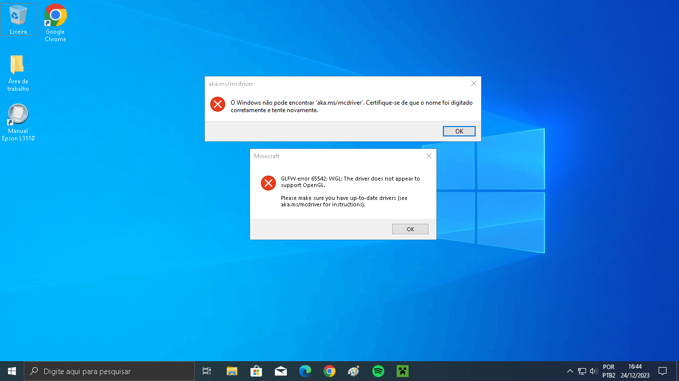Click the 'Please make sure you have up-to-date drivers' text
The width and height of the screenshot is (679, 381).
(x=344, y=201)
